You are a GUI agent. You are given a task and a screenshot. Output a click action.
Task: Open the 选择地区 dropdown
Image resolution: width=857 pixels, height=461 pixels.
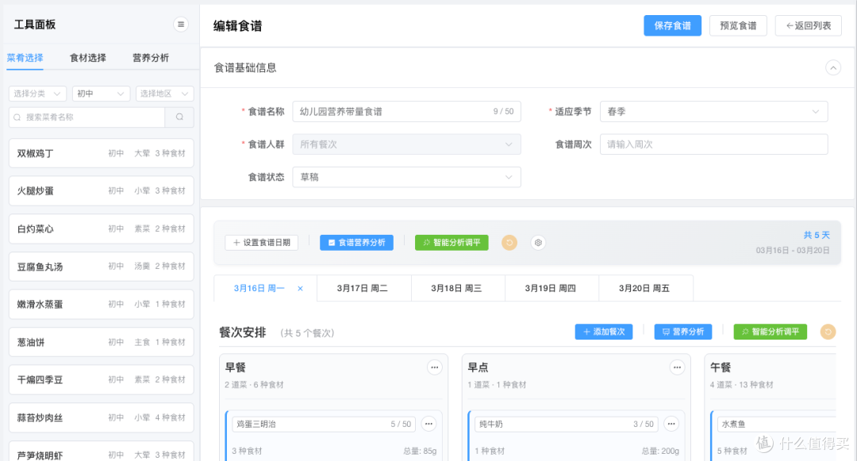click(164, 94)
